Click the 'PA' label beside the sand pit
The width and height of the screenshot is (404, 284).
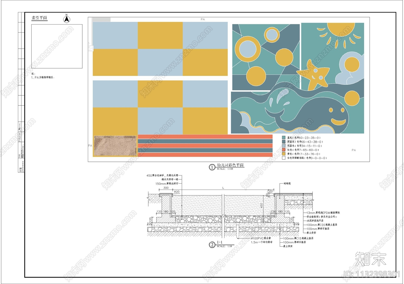tap(90, 146)
